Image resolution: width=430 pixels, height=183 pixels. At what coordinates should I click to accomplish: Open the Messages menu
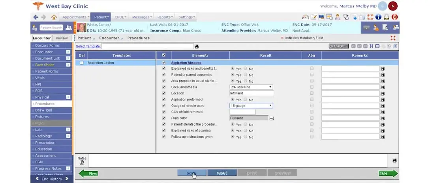click(141, 17)
